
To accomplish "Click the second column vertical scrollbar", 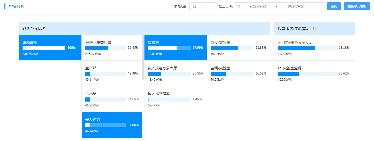I will (x=143, y=57).
